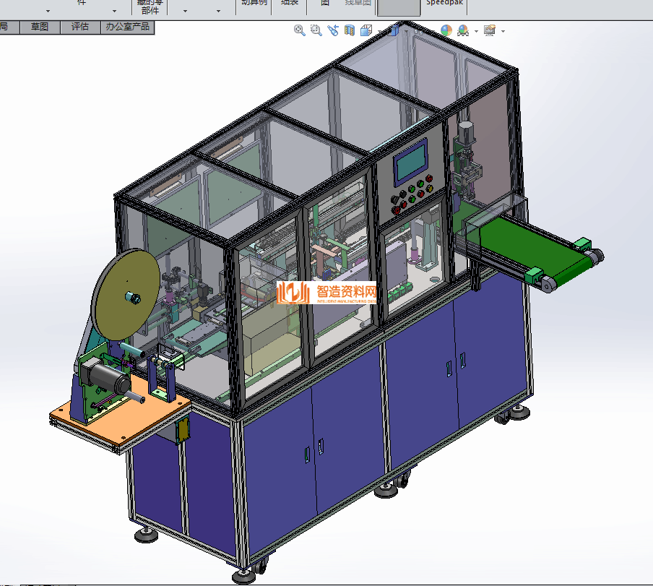Select the 办公室产品 tab
Image resolution: width=653 pixels, height=586 pixels.
(x=127, y=27)
